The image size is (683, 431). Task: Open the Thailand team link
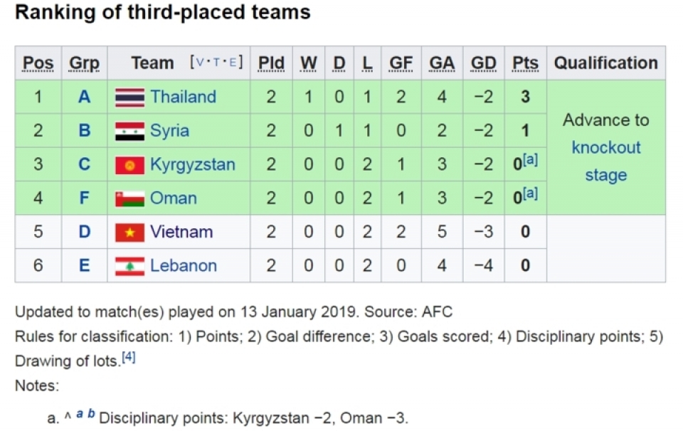(183, 97)
